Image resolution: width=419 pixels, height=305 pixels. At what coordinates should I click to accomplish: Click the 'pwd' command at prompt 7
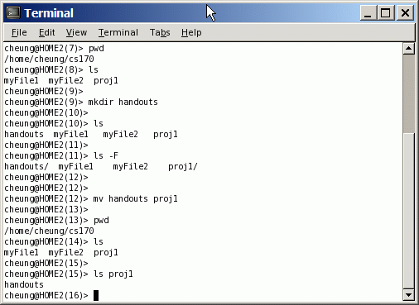click(x=96, y=48)
